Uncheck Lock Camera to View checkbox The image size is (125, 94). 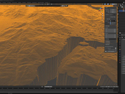pyautogui.click(x=110, y=24)
